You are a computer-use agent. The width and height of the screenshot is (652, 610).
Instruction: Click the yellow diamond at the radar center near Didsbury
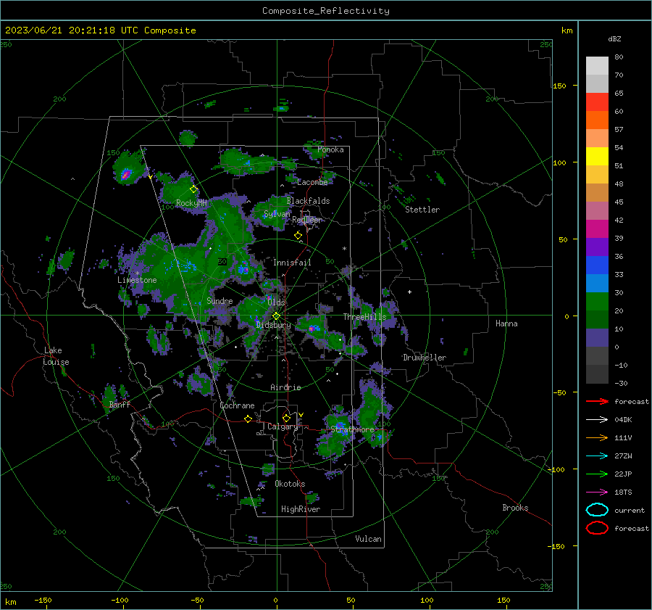coord(276,316)
